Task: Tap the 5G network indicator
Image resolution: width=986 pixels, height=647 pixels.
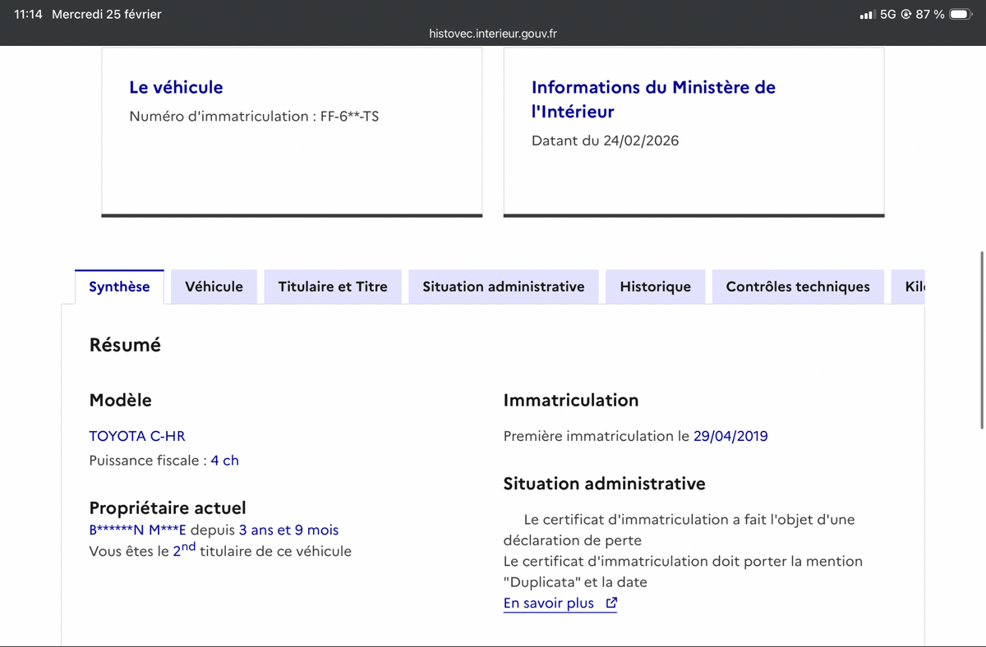Action: tap(887, 14)
